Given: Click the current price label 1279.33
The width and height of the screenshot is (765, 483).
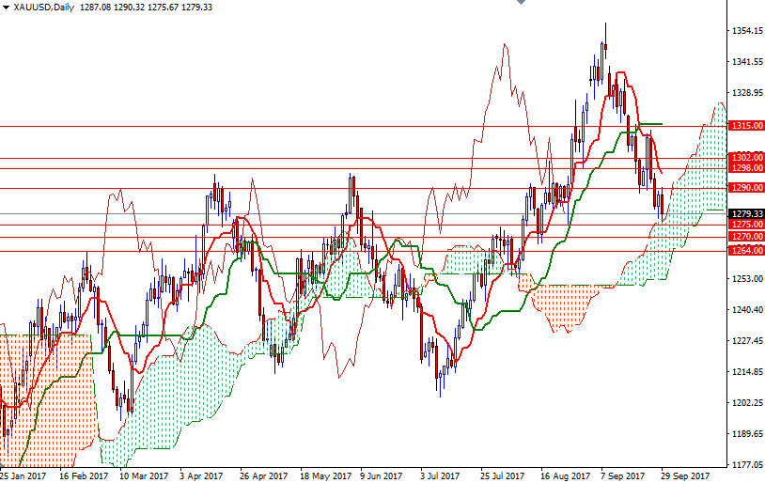Looking at the screenshot, I should tap(746, 213).
